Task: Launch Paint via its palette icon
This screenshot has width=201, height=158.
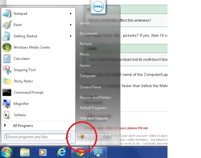Action: (x=7, y=25)
